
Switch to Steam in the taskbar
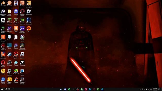click(x=61, y=89)
